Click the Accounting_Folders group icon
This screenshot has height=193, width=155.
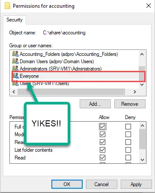[x=15, y=54]
